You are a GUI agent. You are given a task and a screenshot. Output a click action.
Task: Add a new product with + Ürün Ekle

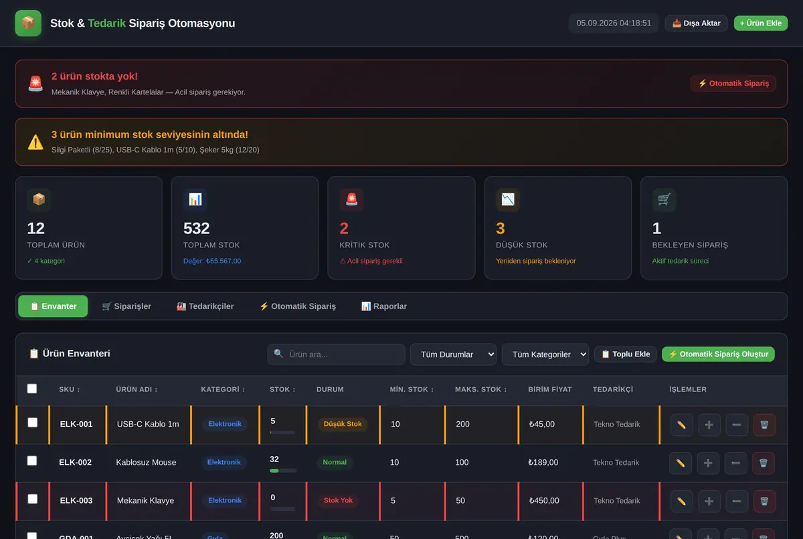click(761, 23)
